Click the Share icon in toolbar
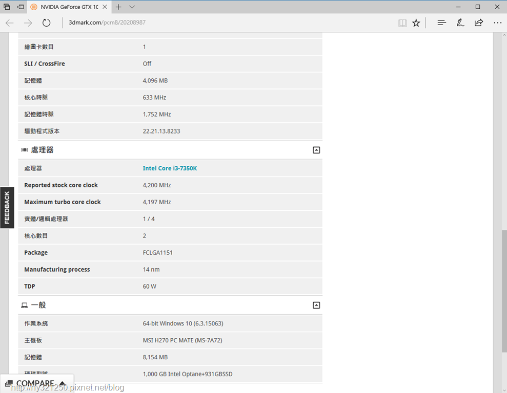The height and width of the screenshot is (393, 507). [478, 23]
